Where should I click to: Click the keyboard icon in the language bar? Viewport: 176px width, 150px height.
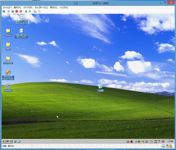[x=128, y=142]
